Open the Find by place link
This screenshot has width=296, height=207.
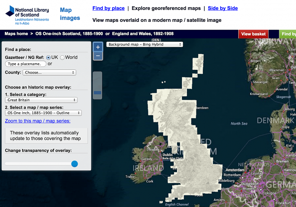[x=108, y=8]
